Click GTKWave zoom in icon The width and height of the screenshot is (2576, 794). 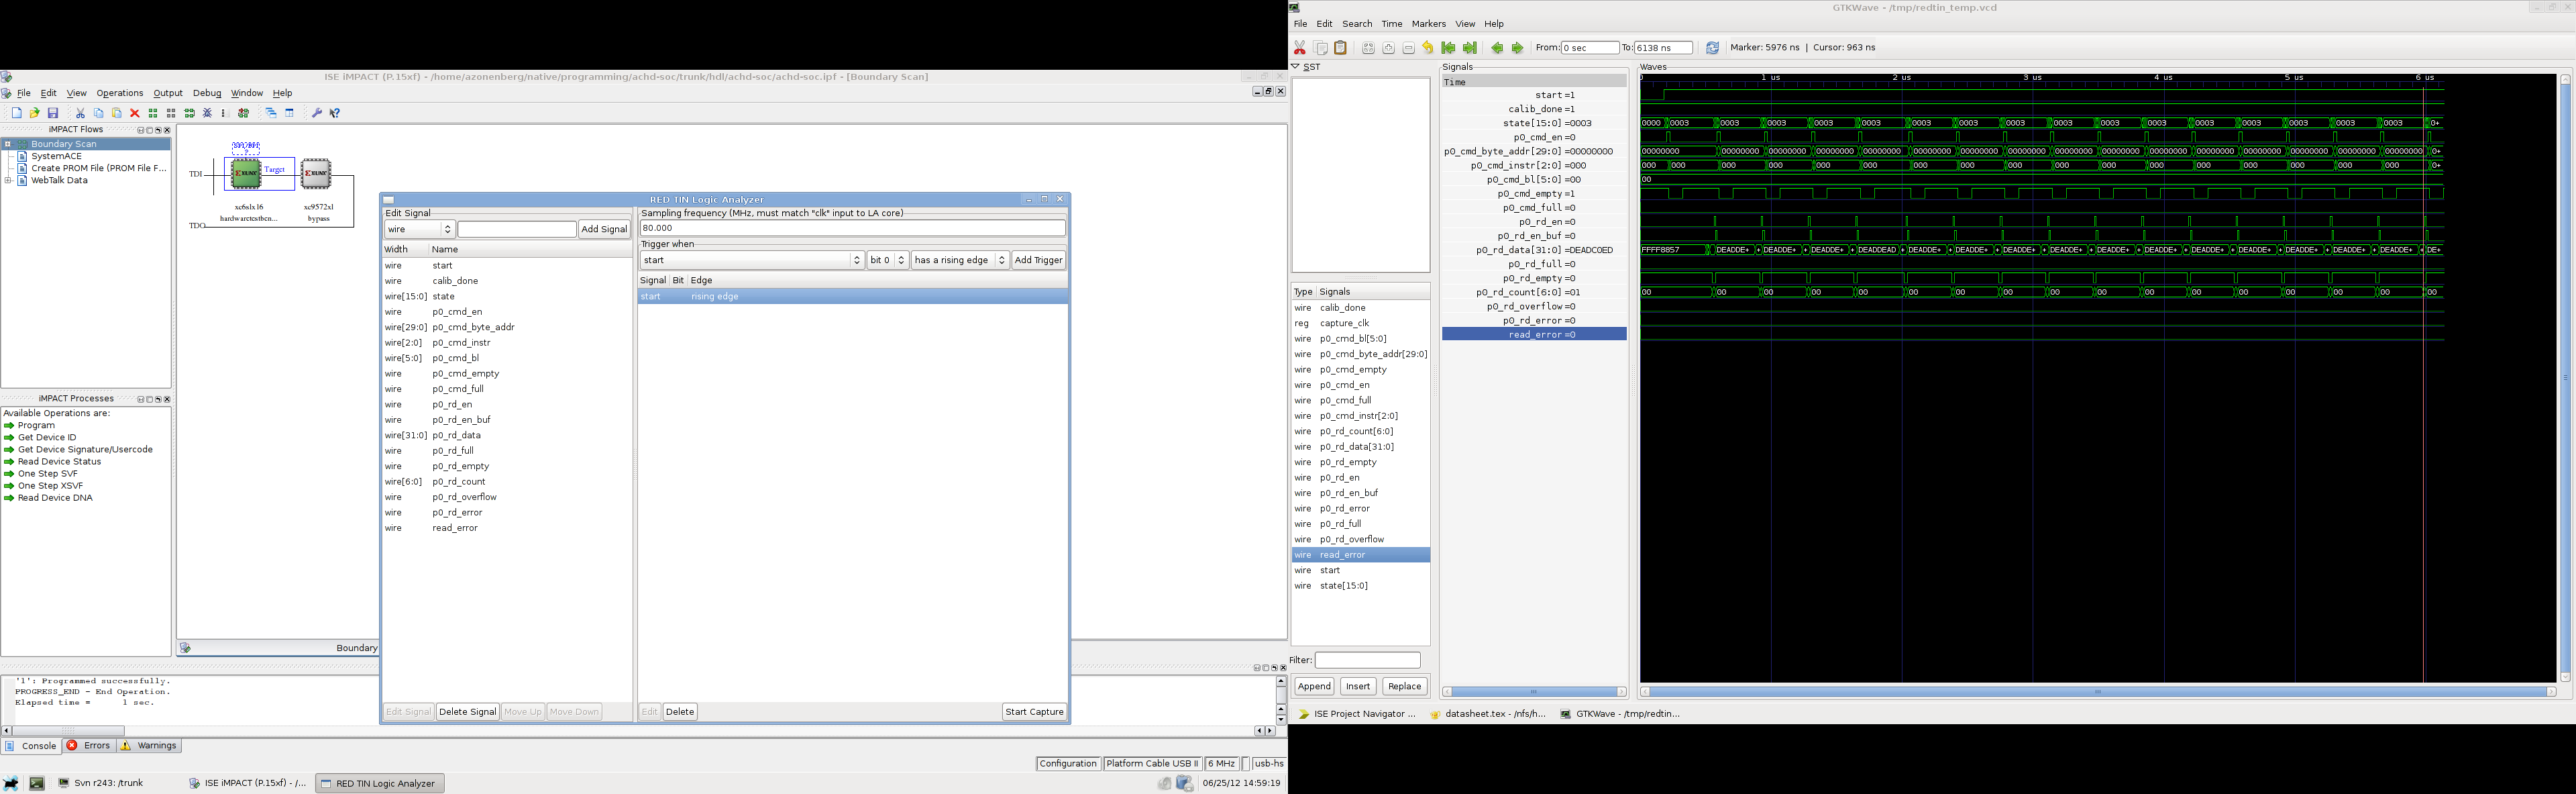pyautogui.click(x=1389, y=48)
